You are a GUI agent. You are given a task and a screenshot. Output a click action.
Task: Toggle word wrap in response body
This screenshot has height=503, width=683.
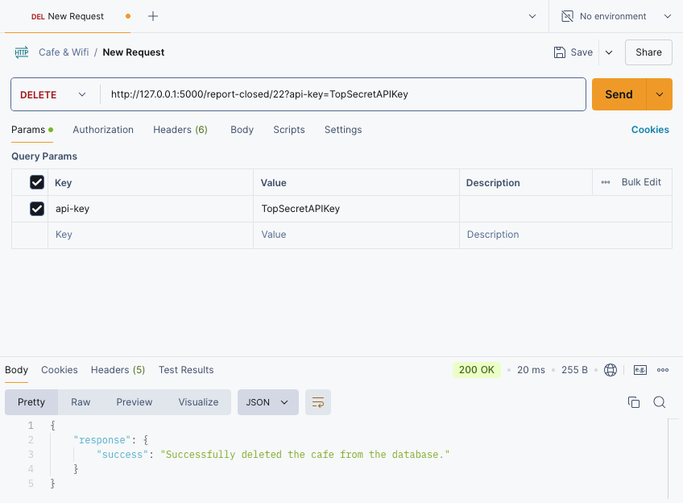click(318, 402)
